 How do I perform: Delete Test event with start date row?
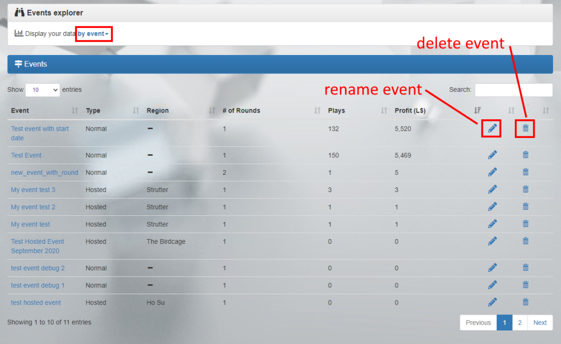(525, 128)
